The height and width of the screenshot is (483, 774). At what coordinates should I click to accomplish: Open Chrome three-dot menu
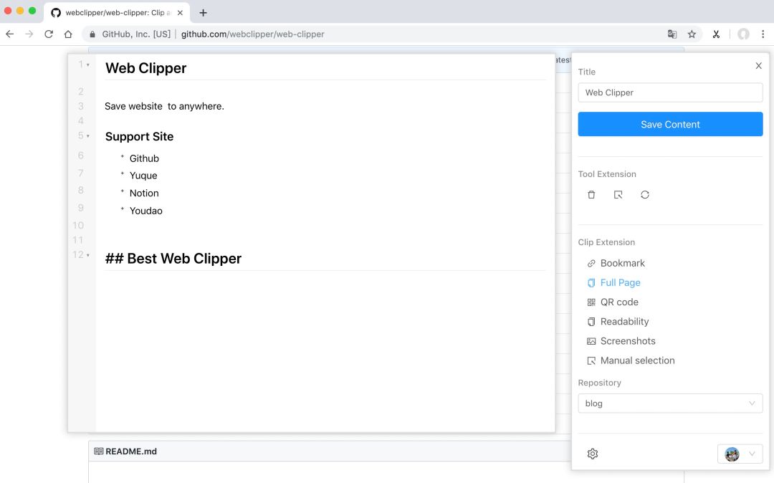[763, 34]
